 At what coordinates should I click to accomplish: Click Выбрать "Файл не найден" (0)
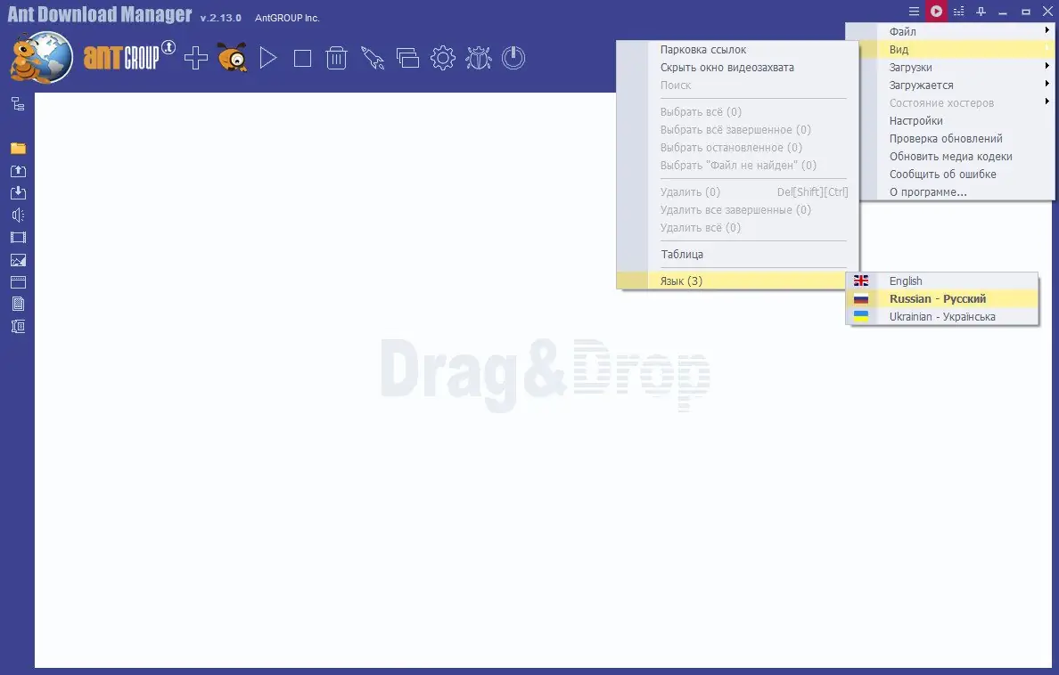pos(737,165)
